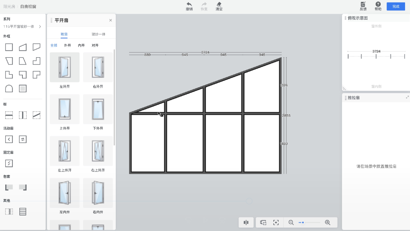
Task: Click the 3724 total width dimension on canvas
Action: 205,52
